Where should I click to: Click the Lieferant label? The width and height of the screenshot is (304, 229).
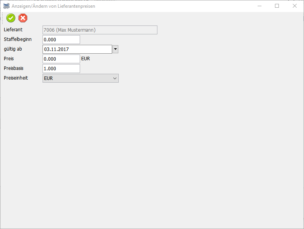13,30
